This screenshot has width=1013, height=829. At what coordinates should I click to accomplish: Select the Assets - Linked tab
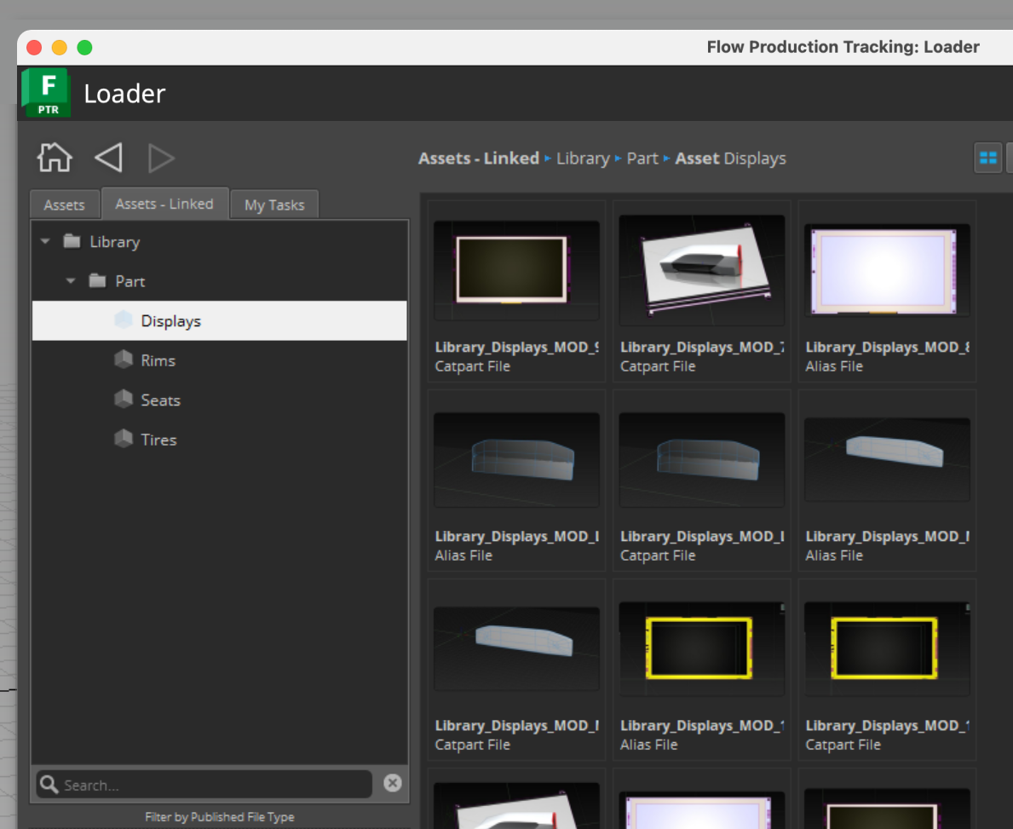164,204
